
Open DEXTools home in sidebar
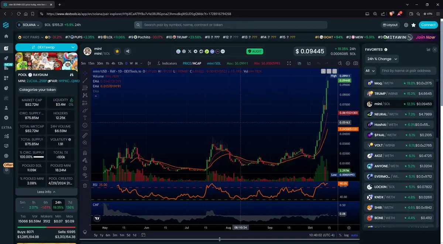click(6, 37)
